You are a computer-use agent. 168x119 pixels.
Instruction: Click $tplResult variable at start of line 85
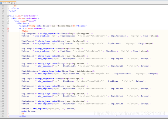28,63
